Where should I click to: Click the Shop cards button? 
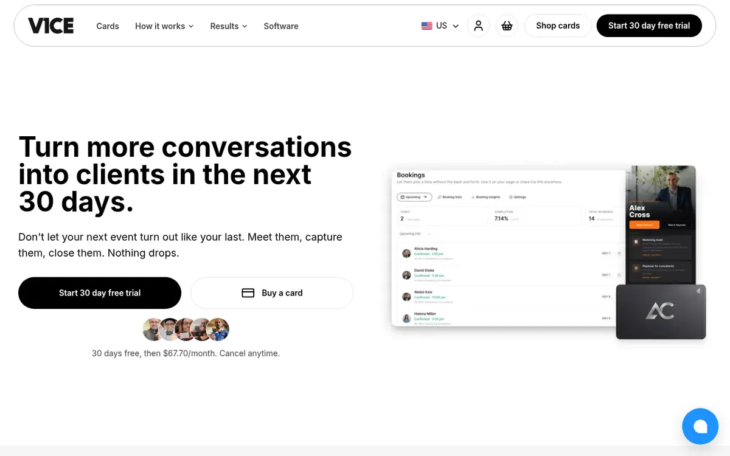[558, 26]
